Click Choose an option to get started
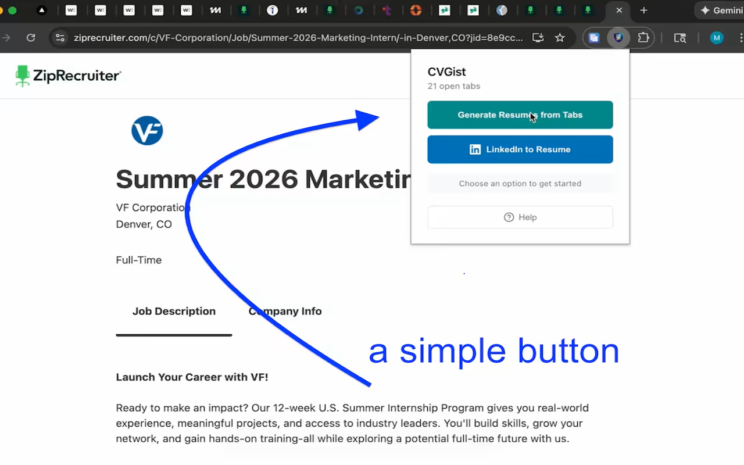Viewport: 744px width, 465px height. coord(520,183)
